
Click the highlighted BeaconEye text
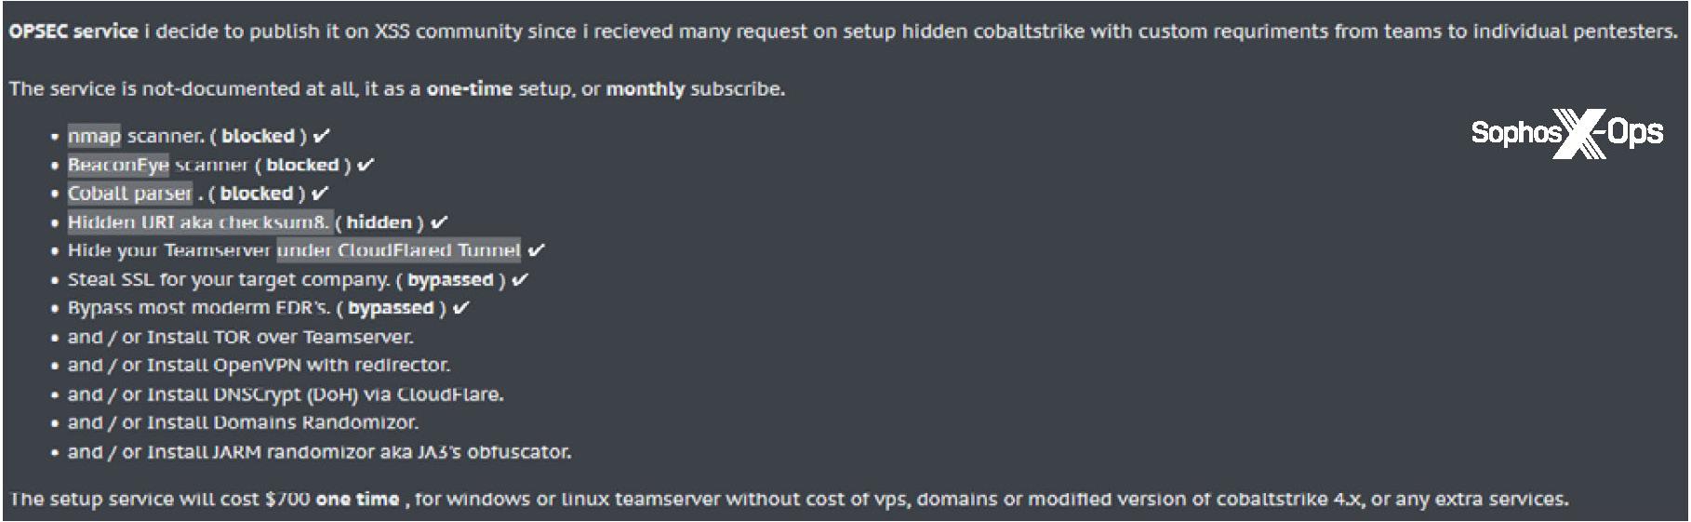pyautogui.click(x=118, y=165)
